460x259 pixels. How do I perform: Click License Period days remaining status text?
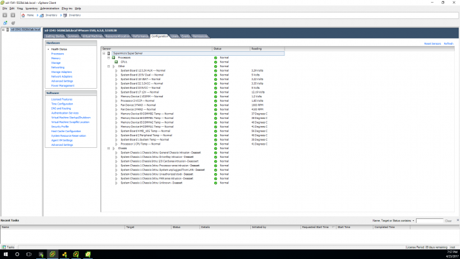click(x=426, y=247)
